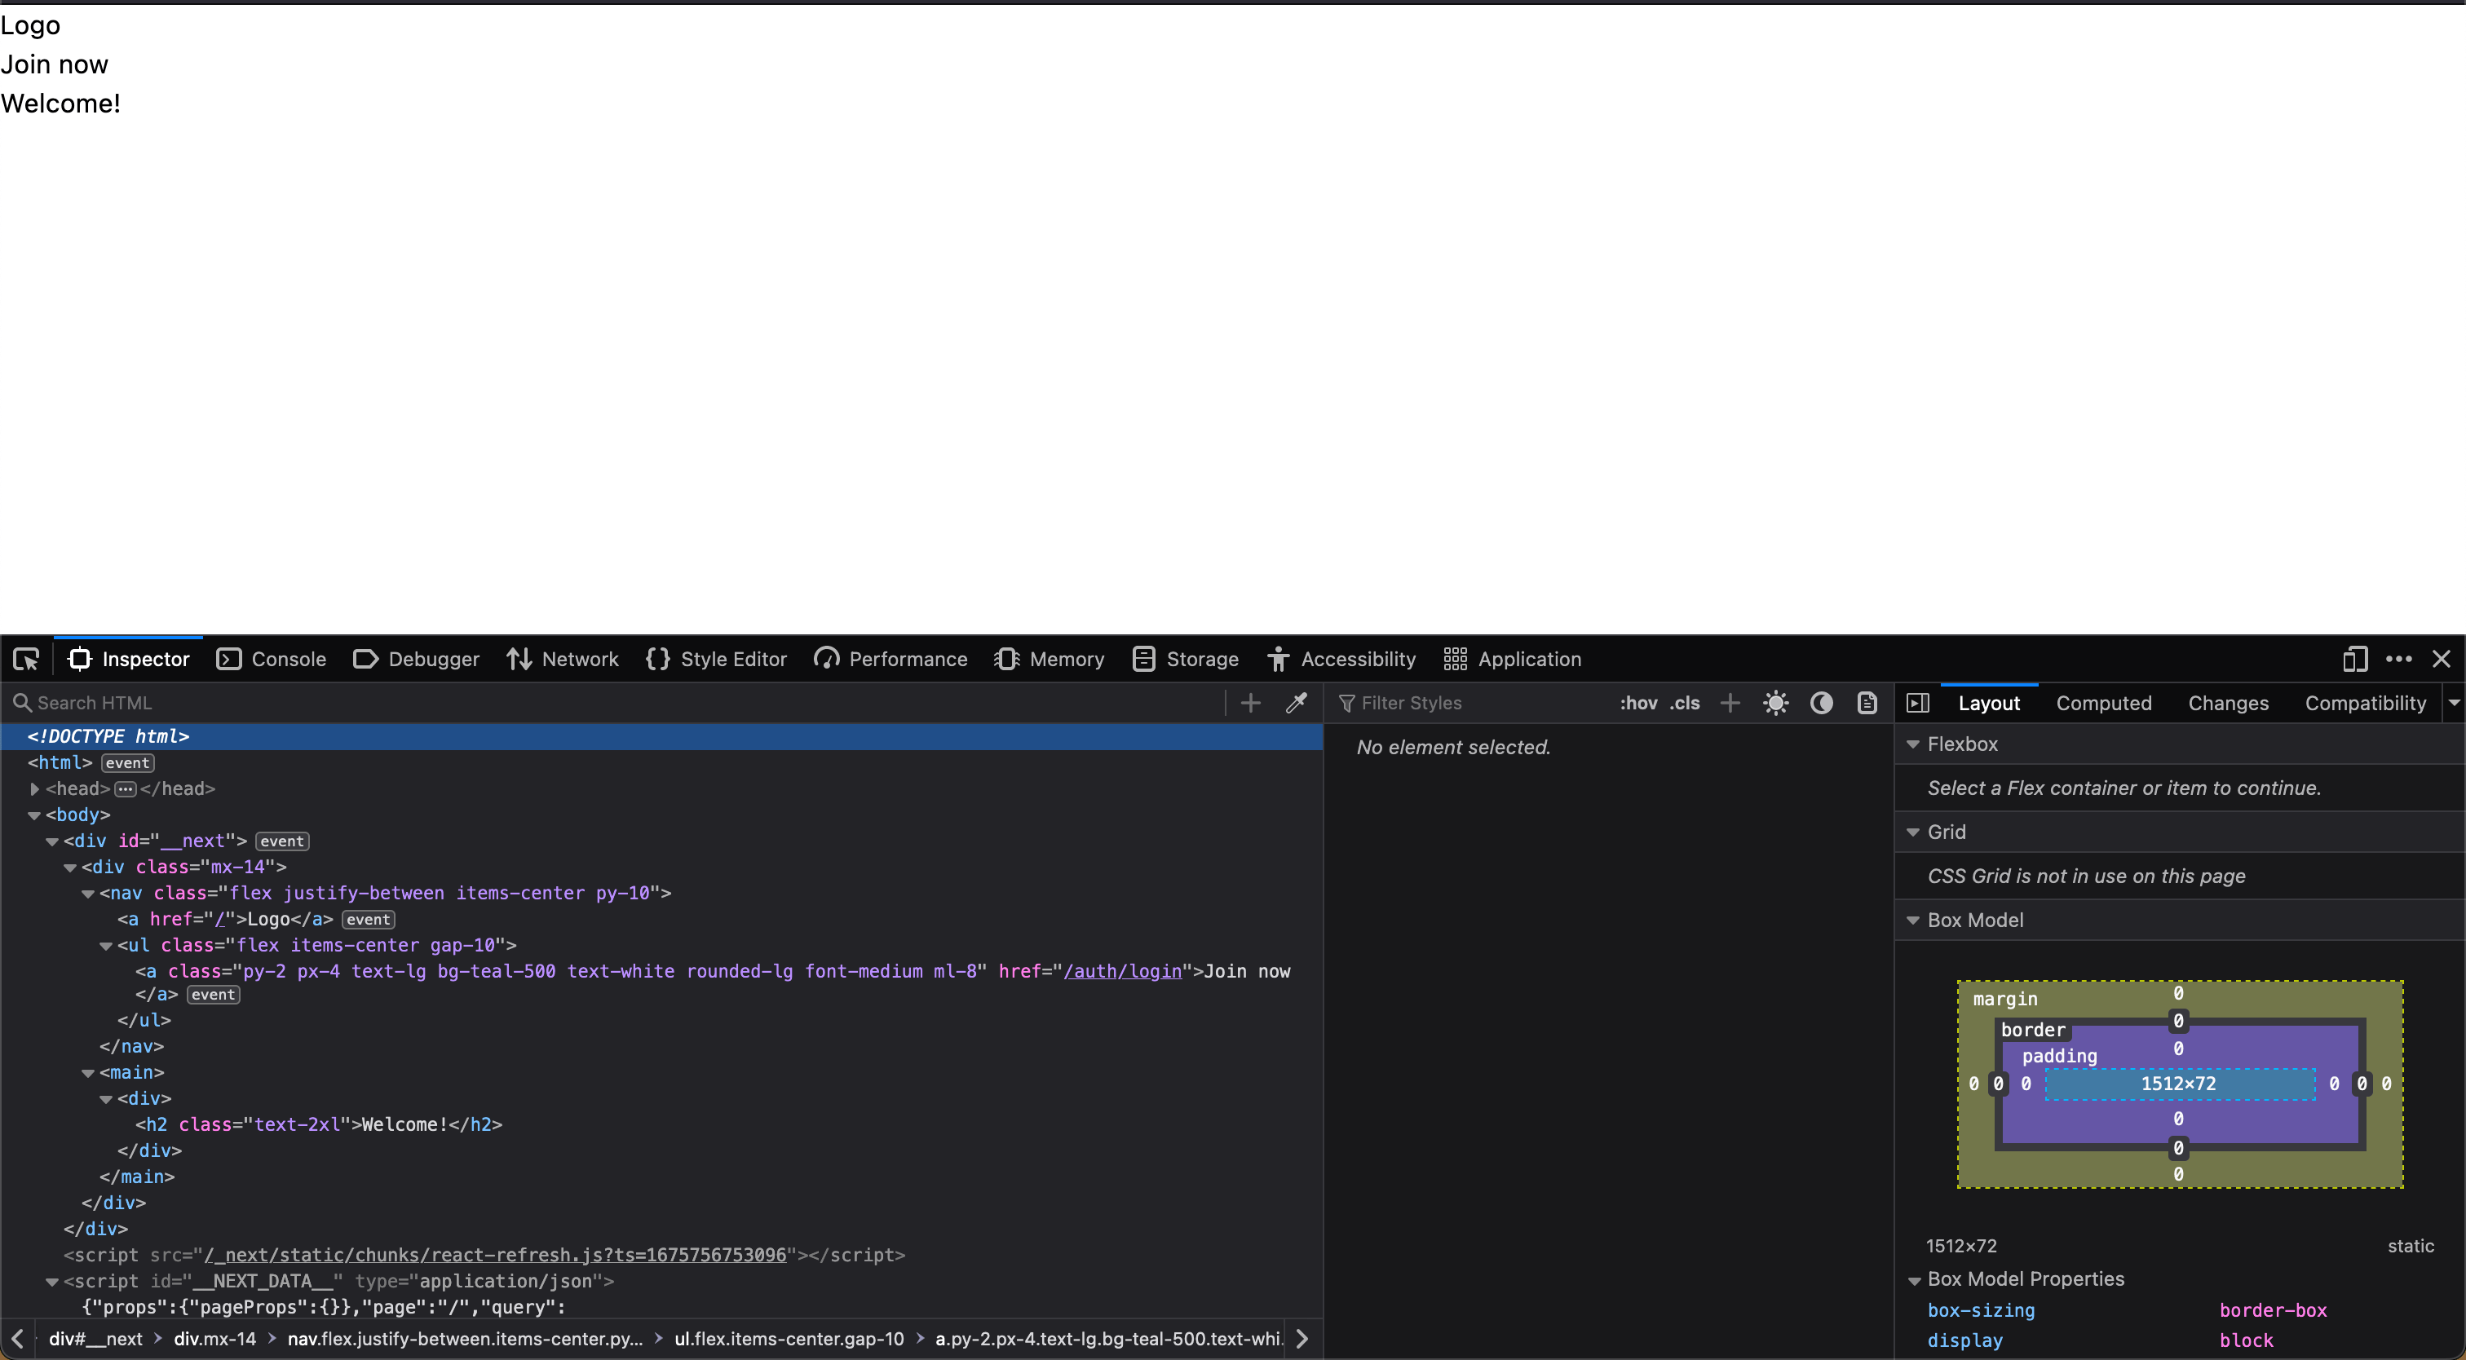
Task: Toggle the split sidebar pane icon
Action: click(1917, 703)
